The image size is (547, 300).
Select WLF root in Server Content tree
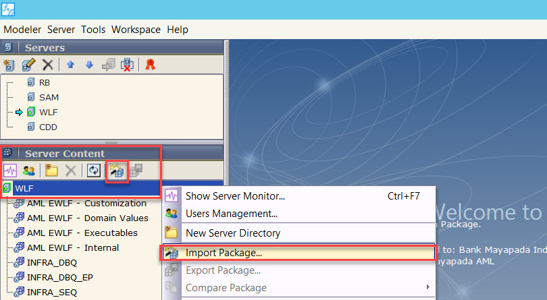coord(24,189)
